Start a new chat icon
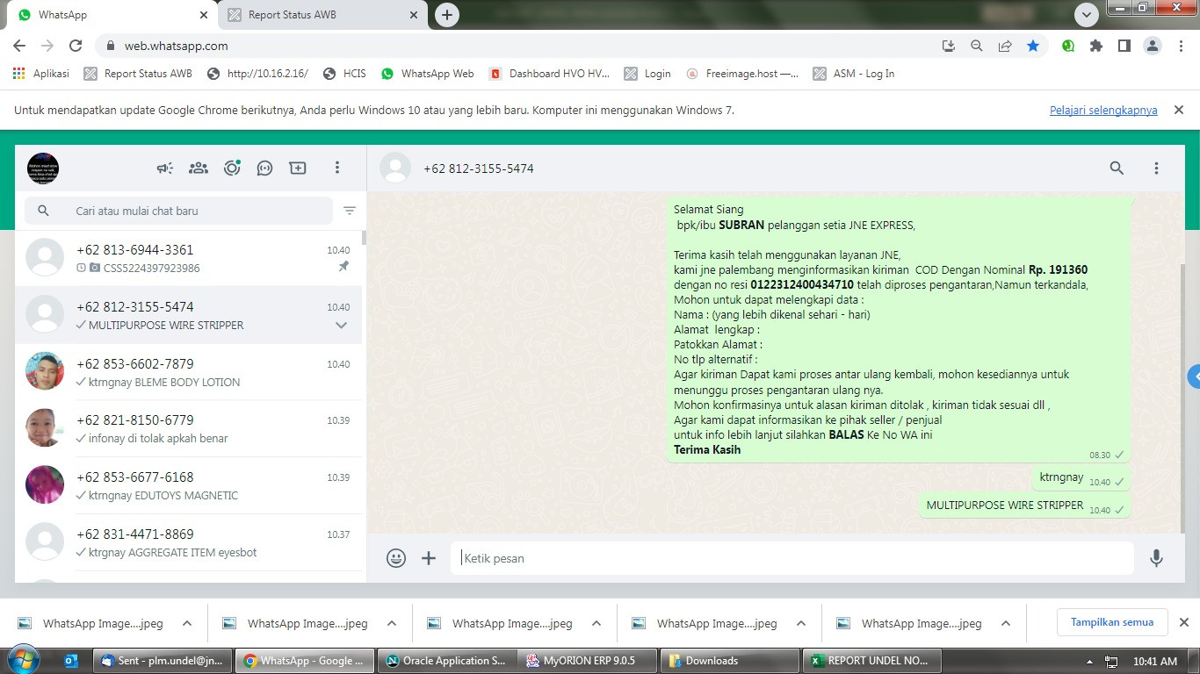The width and height of the screenshot is (1200, 674). coord(298,168)
